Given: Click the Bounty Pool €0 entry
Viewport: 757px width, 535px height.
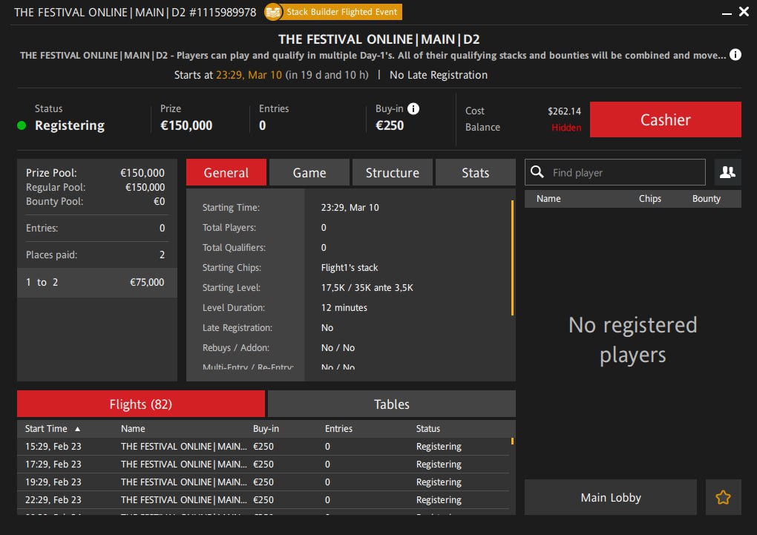Looking at the screenshot, I should pyautogui.click(x=160, y=201).
